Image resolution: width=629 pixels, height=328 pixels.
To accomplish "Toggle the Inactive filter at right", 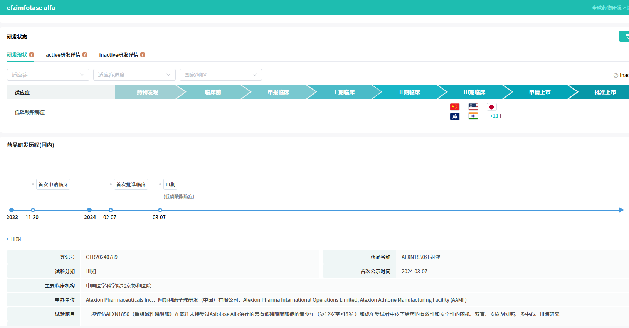I will pos(621,75).
